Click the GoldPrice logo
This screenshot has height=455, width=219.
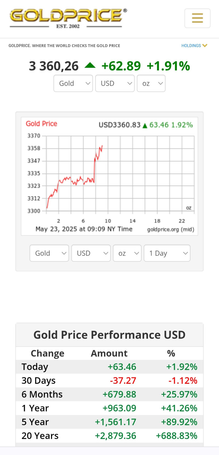[68, 18]
